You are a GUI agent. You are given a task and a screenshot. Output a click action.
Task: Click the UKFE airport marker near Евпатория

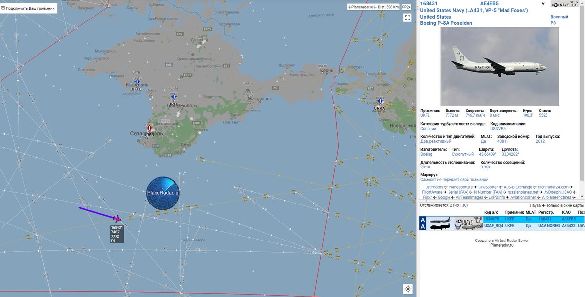coord(137,82)
